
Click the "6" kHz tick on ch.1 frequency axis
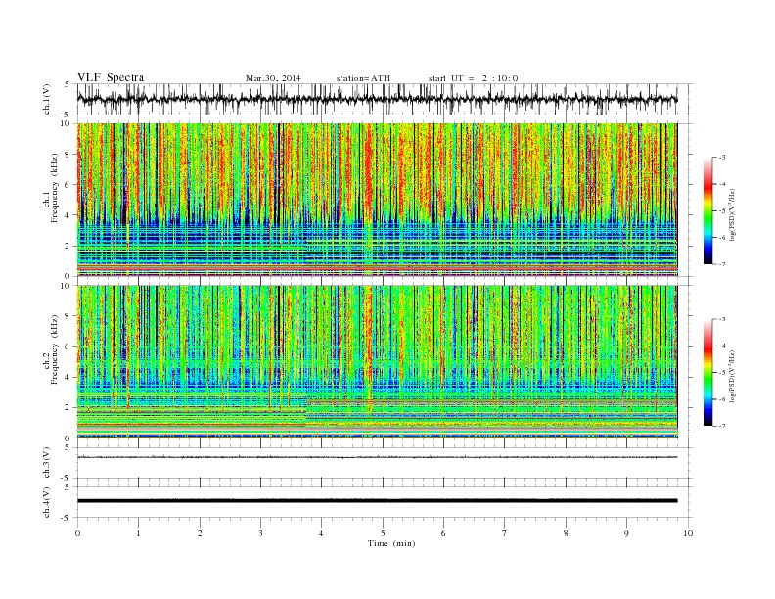pyautogui.click(x=68, y=185)
